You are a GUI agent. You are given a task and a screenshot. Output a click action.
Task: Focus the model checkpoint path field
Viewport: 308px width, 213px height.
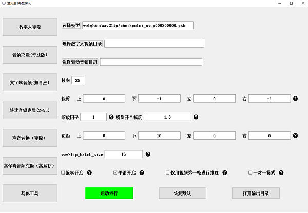[x=138, y=25]
